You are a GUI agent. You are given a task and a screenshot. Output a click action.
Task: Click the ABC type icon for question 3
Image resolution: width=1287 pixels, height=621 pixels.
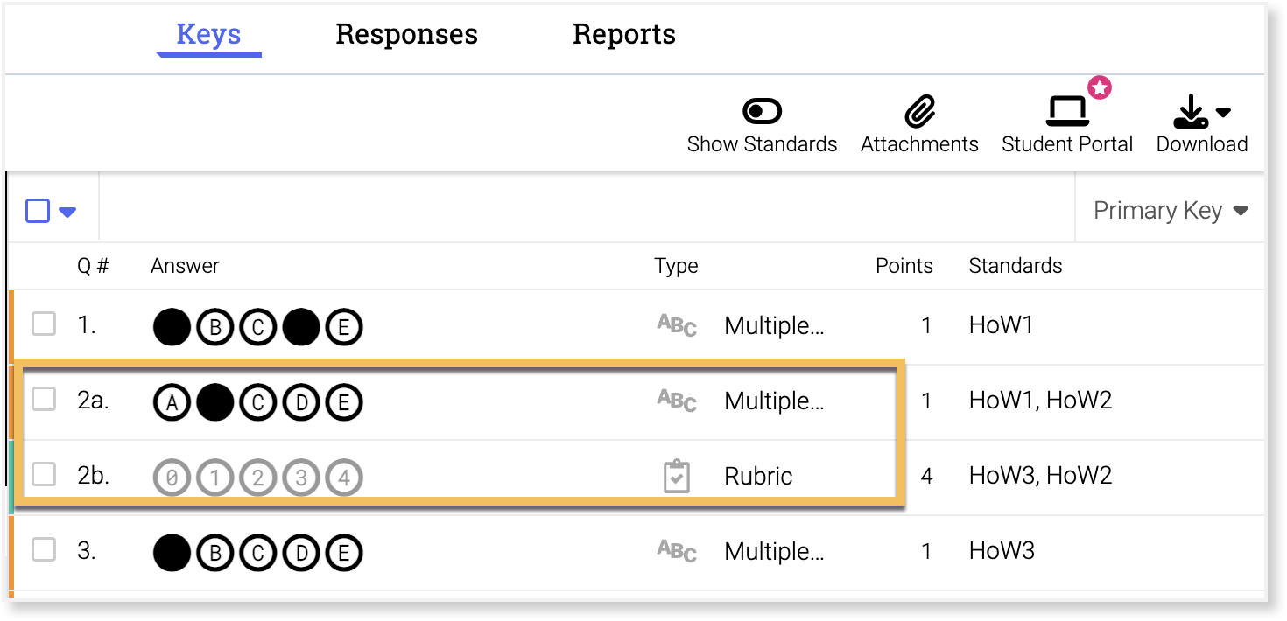pyautogui.click(x=677, y=552)
